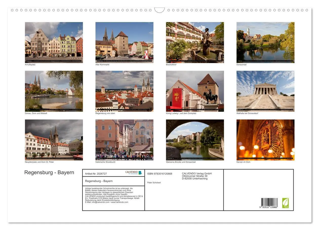Select the ISBN 9783516120868 text

(159, 173)
